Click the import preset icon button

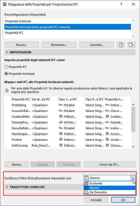tap(121, 45)
